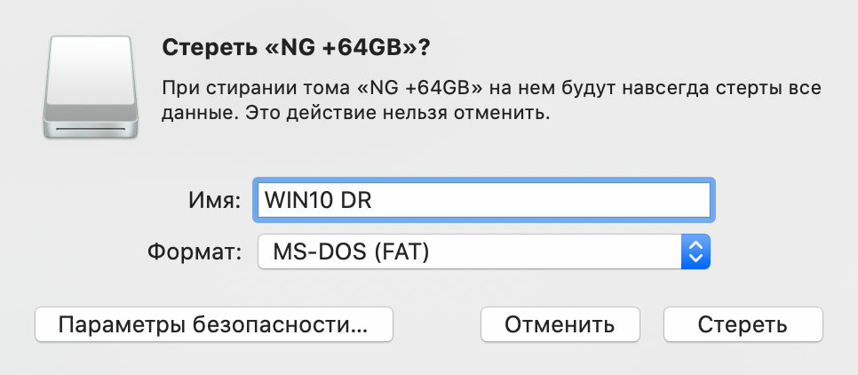Click the slot of the drive icon
This screenshot has height=375, width=858.
[91, 130]
